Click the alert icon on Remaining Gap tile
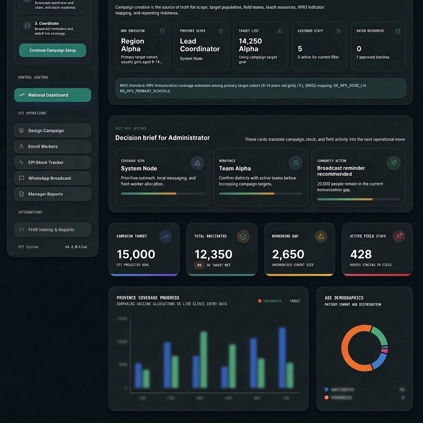The height and width of the screenshot is (423, 423). (x=321, y=237)
